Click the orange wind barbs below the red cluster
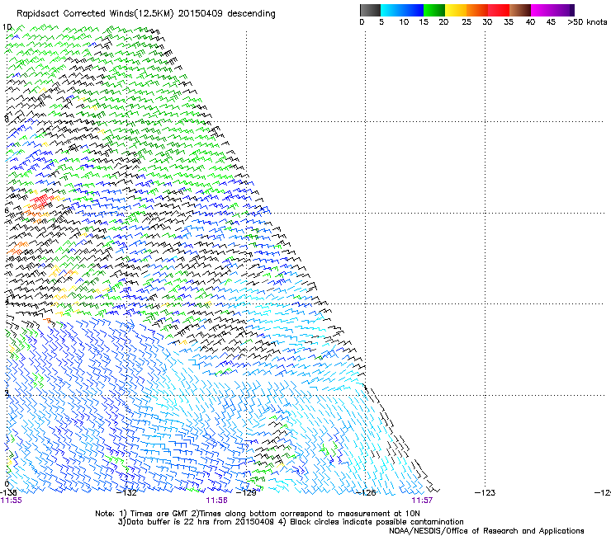Screen dimensions: 611x536 pyautogui.click(x=36, y=214)
